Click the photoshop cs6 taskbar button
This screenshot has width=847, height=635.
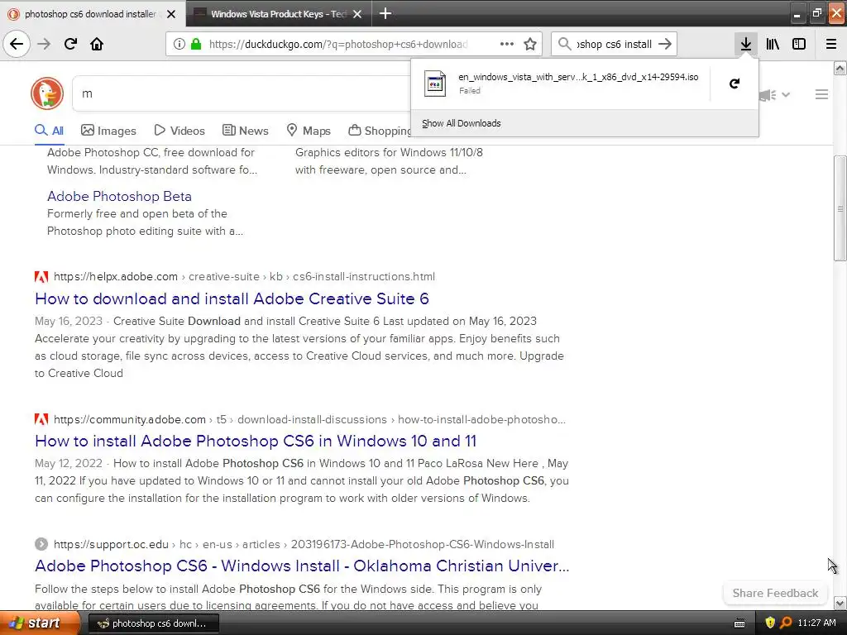(153, 623)
